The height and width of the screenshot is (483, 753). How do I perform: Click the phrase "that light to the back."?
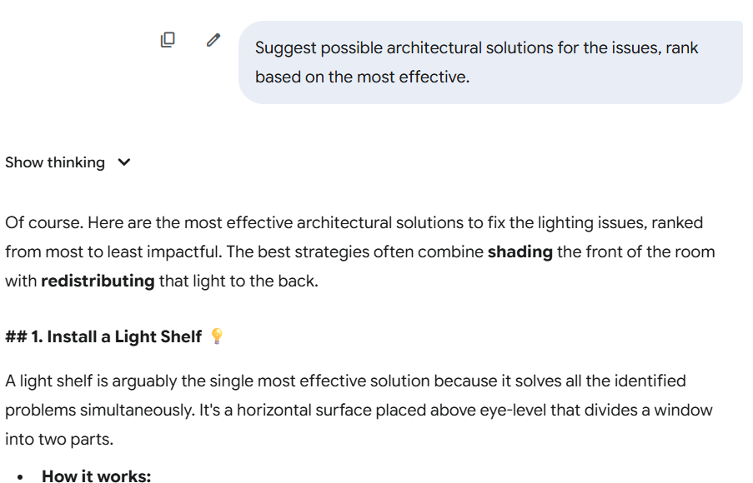[238, 281]
